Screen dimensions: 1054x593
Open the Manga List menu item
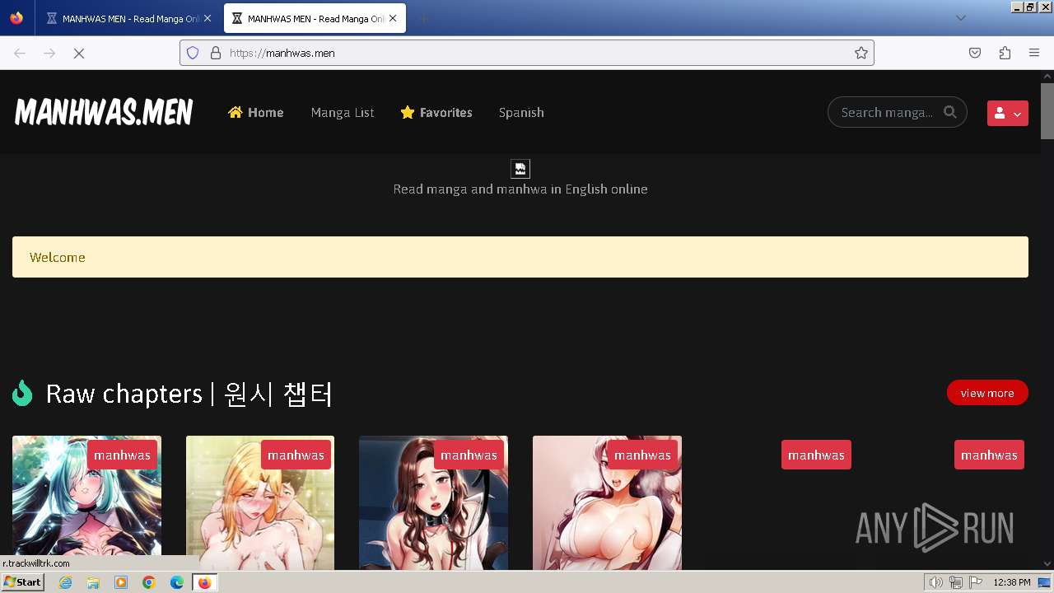tap(343, 113)
